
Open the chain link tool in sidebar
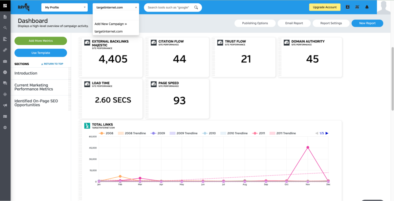tap(5, 50)
